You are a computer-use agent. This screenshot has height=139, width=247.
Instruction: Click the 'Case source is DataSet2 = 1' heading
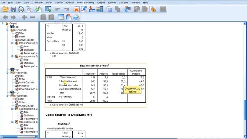tap(69, 115)
